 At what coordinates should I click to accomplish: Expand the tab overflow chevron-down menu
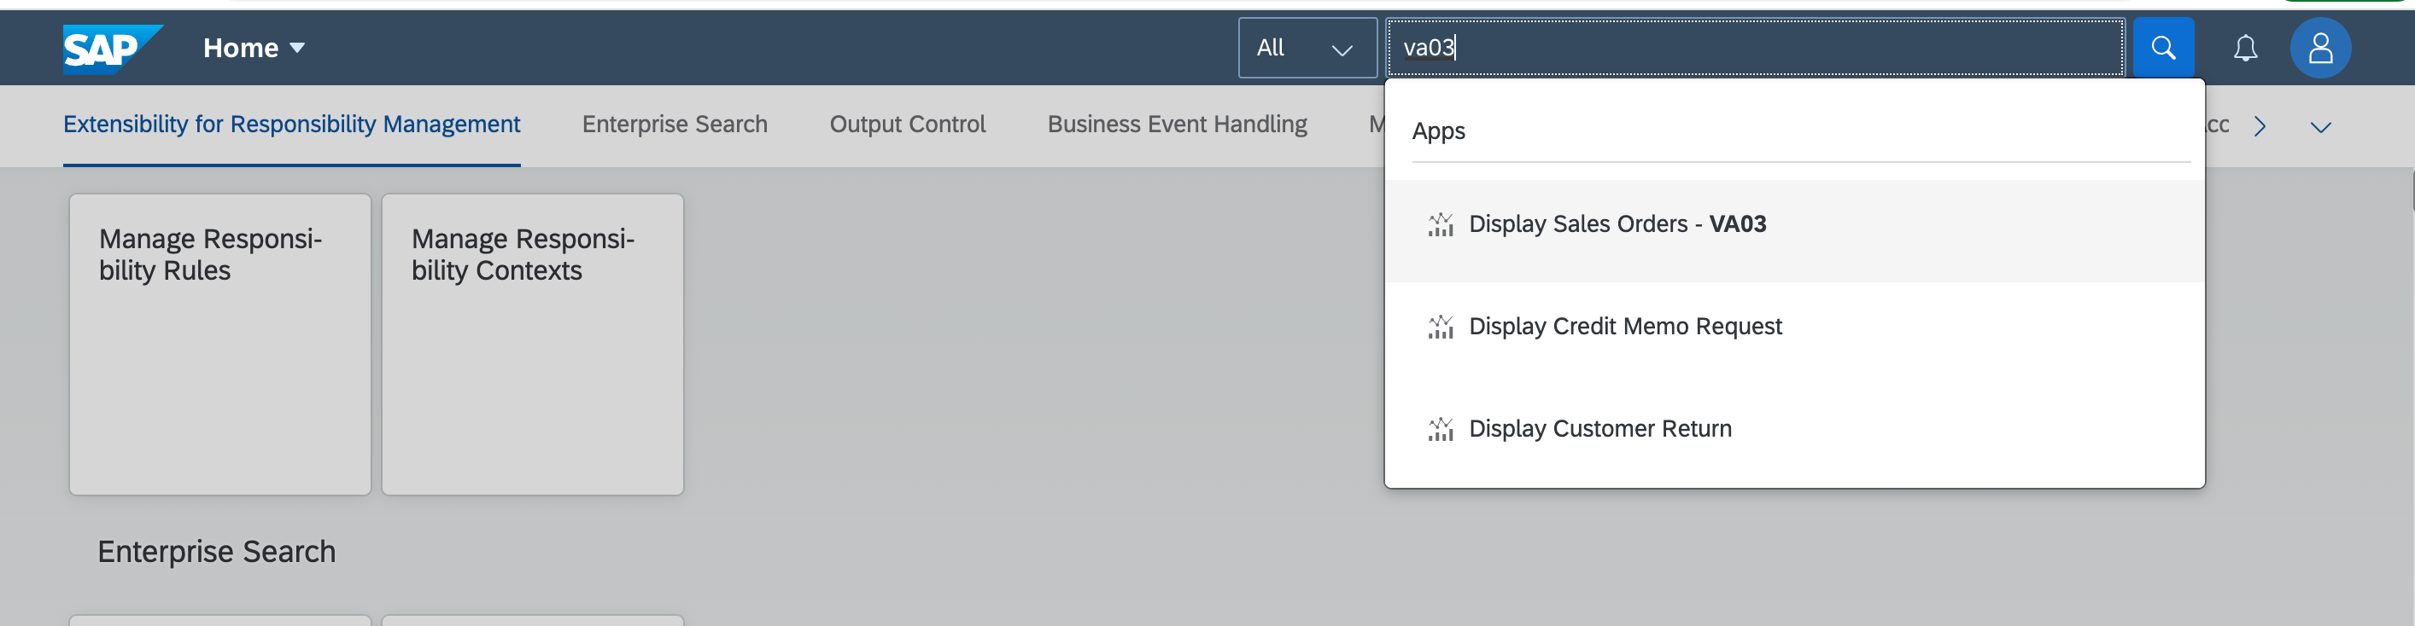click(x=2320, y=127)
